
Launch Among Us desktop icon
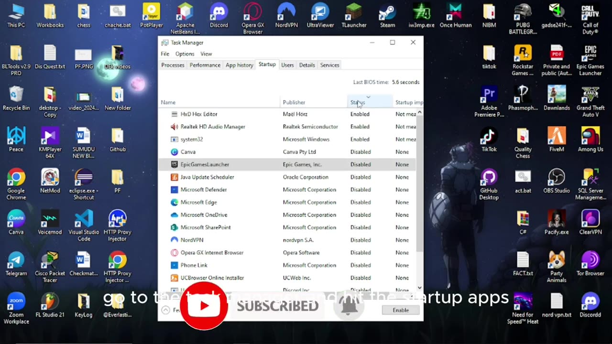tap(590, 140)
